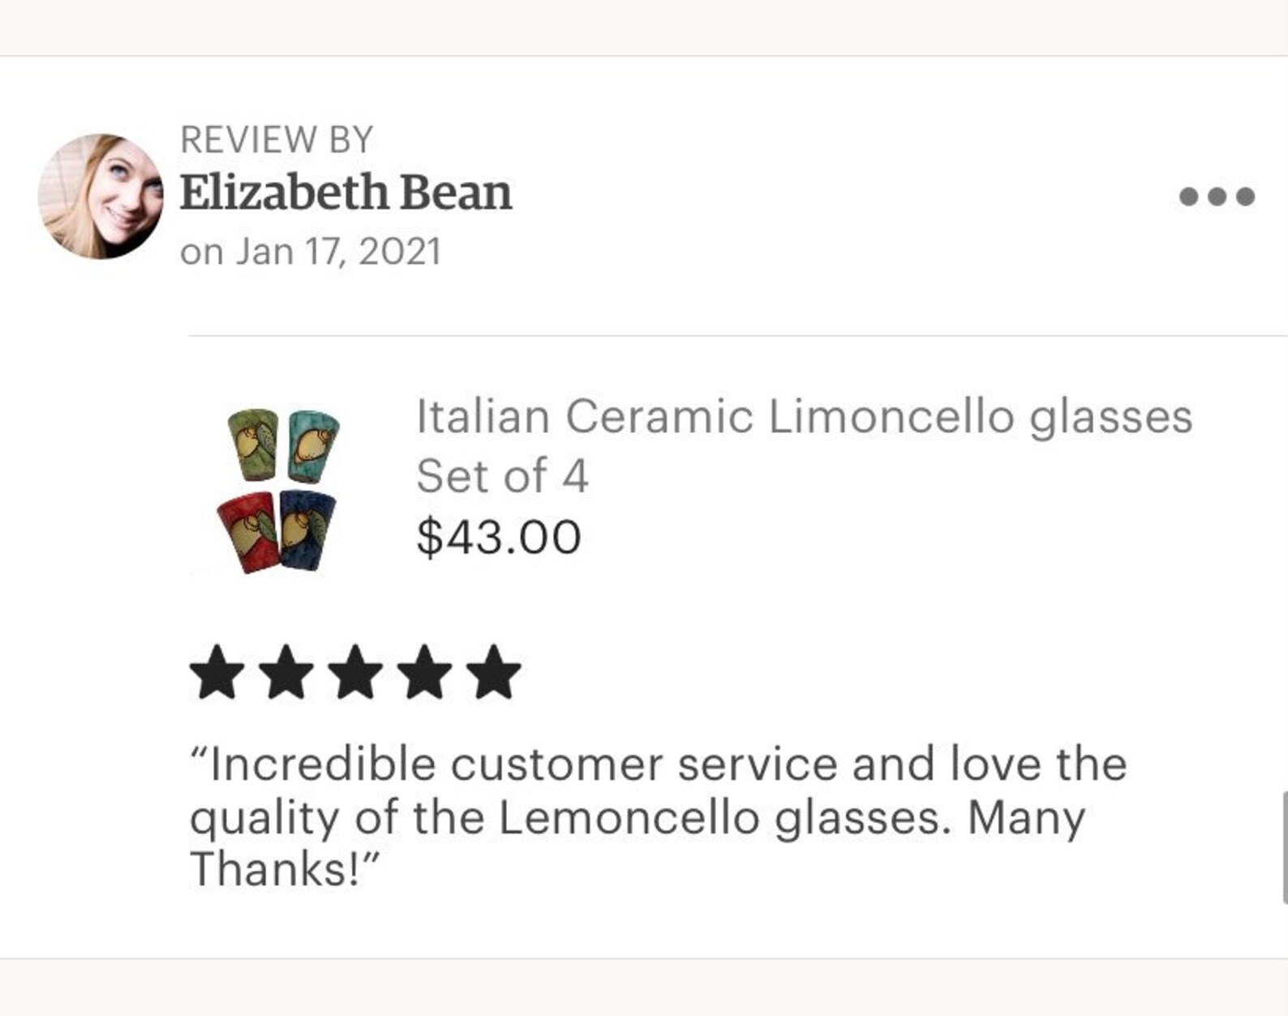
Task: Click the vertical scrollbar on the right edge
Action: coord(1284,847)
